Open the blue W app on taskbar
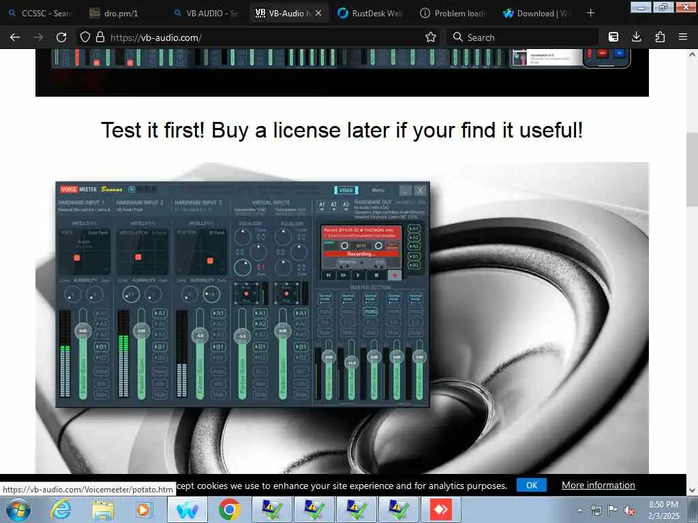Image resolution: width=698 pixels, height=523 pixels. point(187,509)
